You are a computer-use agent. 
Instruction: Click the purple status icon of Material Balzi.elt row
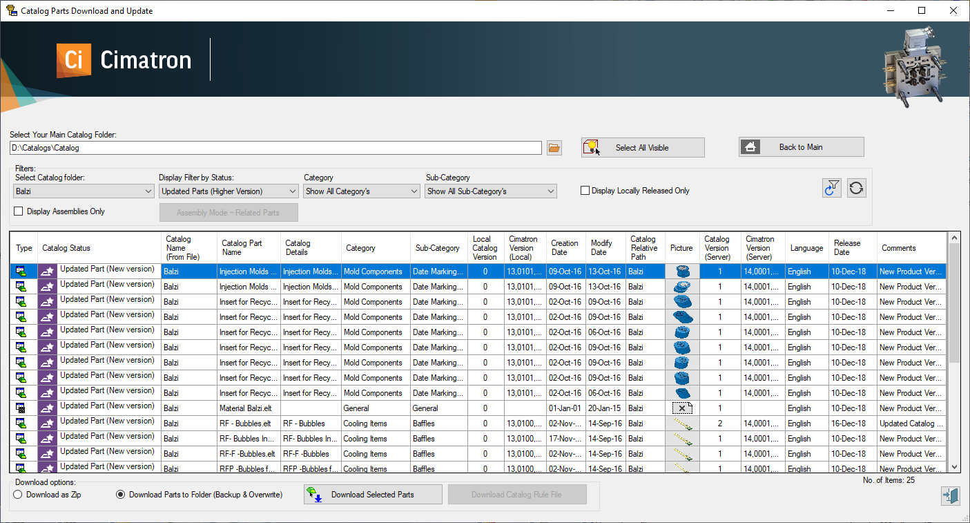(x=47, y=408)
